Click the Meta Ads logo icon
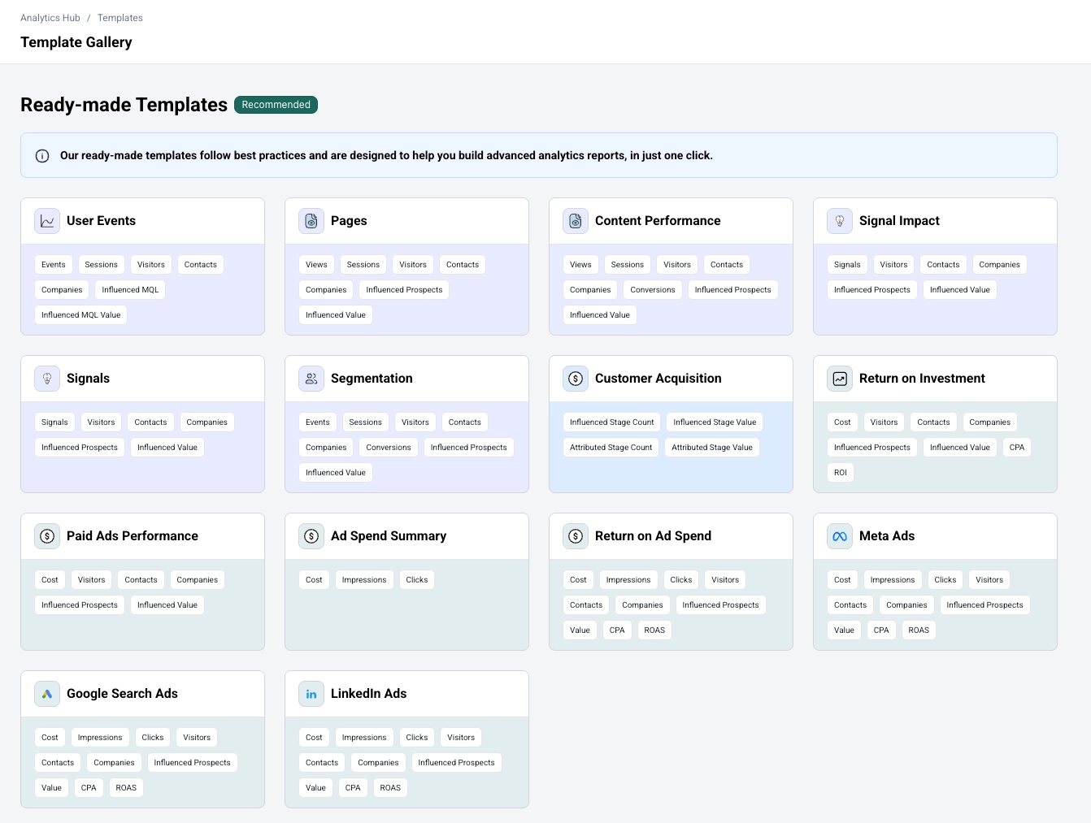 click(840, 536)
